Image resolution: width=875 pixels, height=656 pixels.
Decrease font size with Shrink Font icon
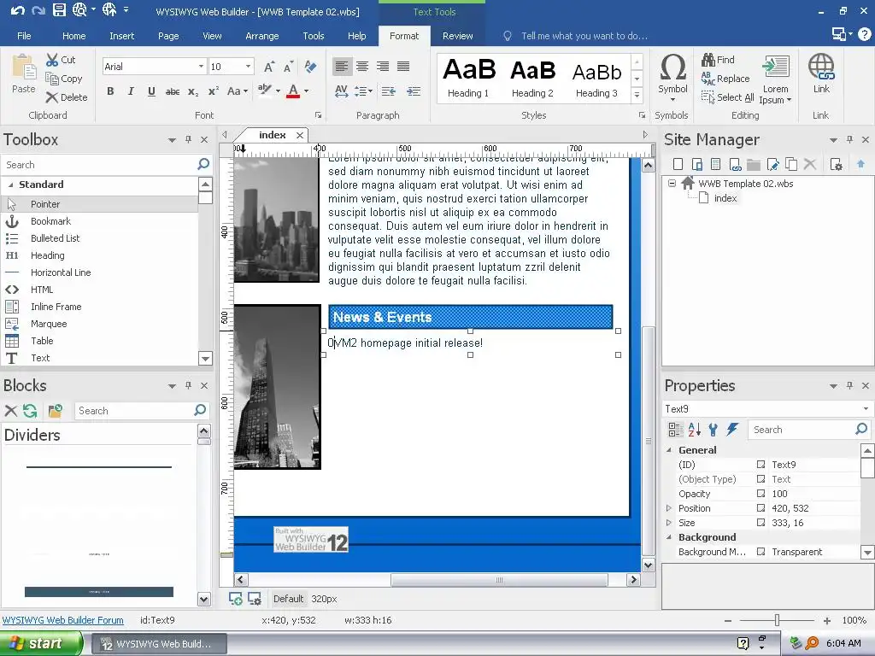pos(289,67)
